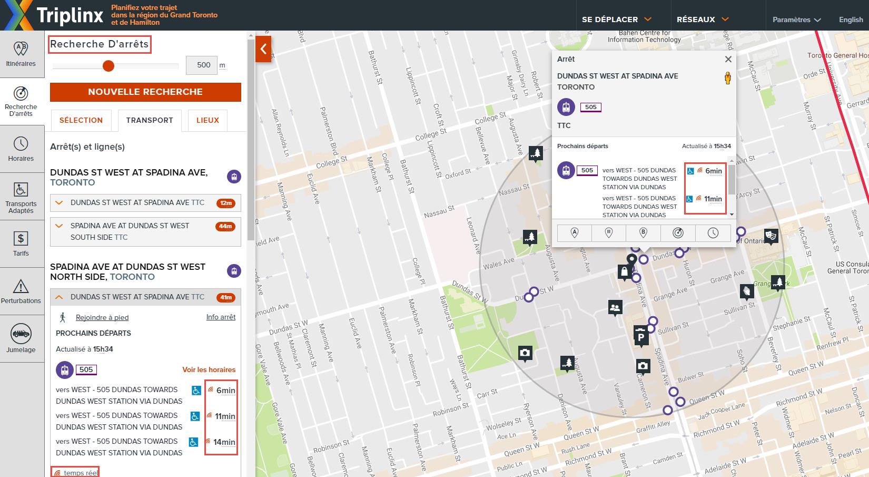Open the Paramètres dropdown
Image resolution: width=869 pixels, height=477 pixels.
796,20
